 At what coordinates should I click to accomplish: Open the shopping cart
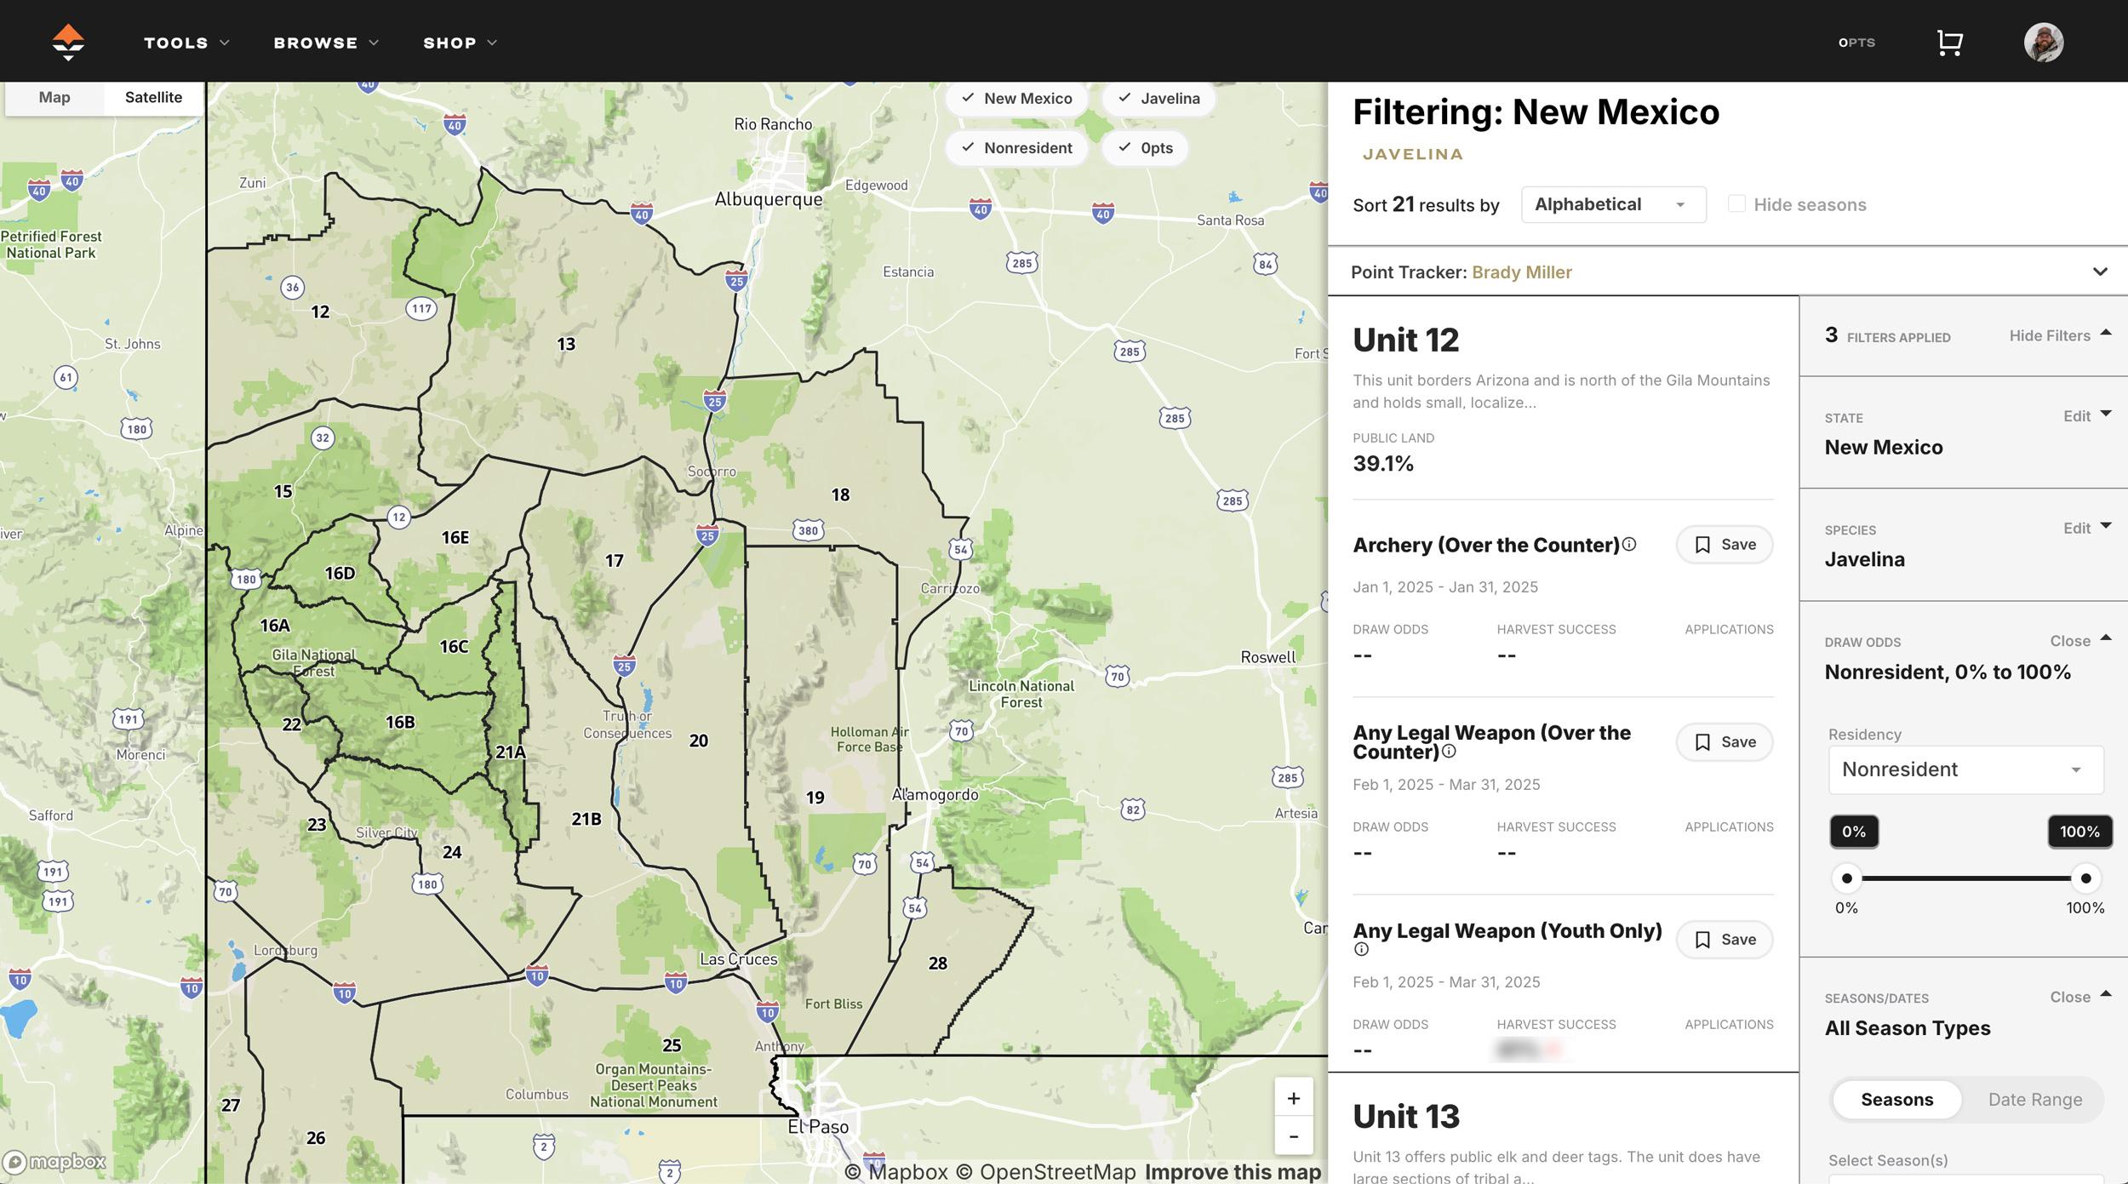[1948, 42]
